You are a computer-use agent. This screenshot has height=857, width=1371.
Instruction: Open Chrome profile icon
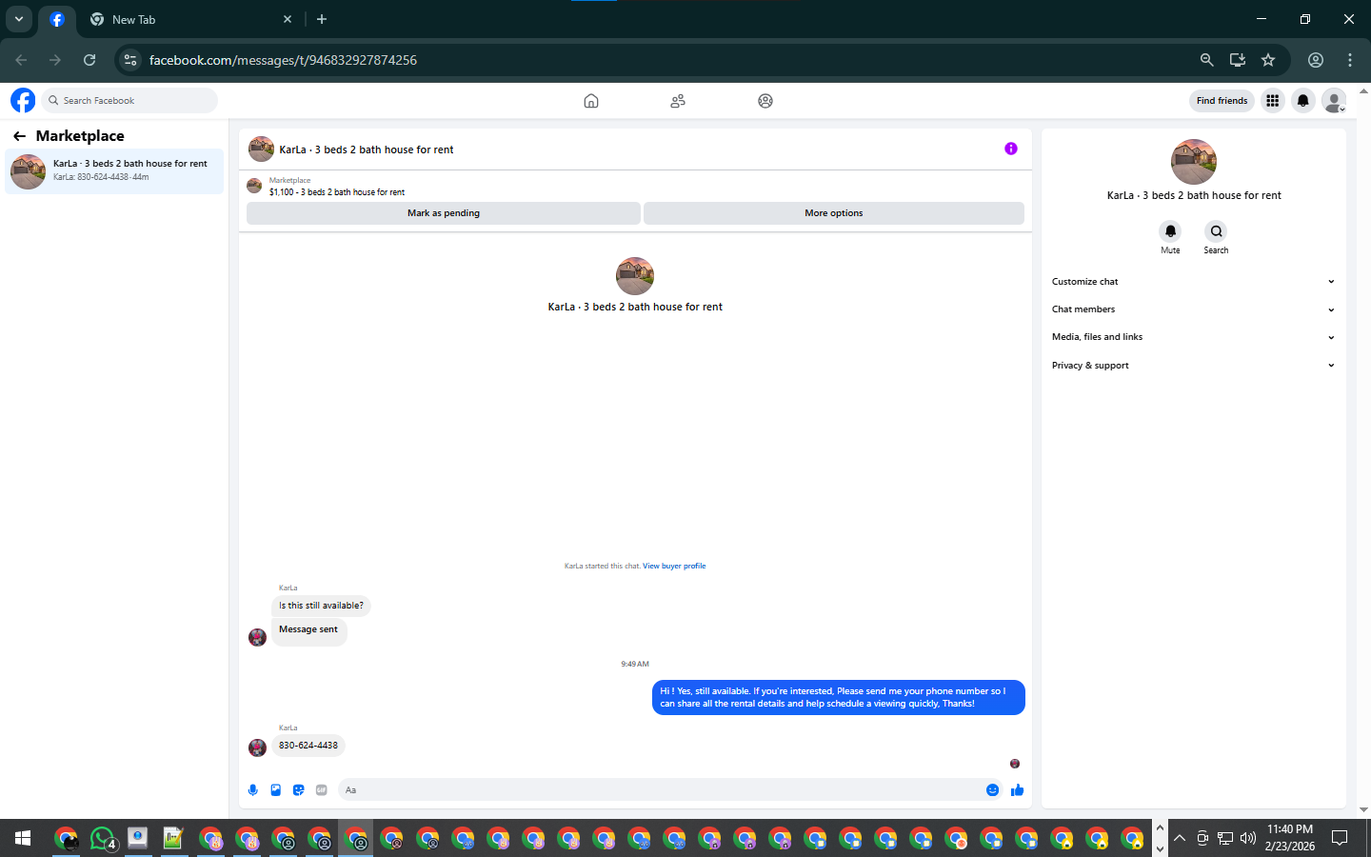(x=1316, y=60)
